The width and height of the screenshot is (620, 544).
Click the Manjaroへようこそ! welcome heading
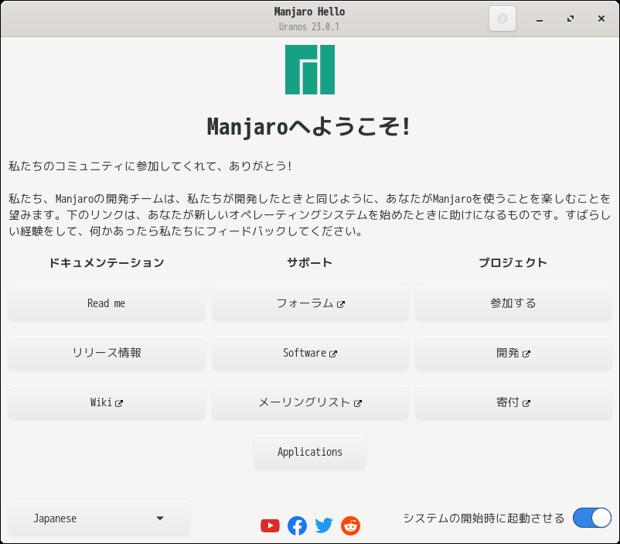tap(309, 127)
